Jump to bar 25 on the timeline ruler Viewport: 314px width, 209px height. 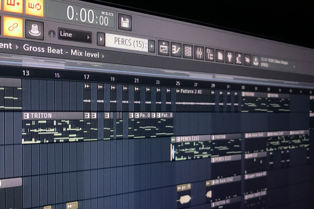[178, 84]
